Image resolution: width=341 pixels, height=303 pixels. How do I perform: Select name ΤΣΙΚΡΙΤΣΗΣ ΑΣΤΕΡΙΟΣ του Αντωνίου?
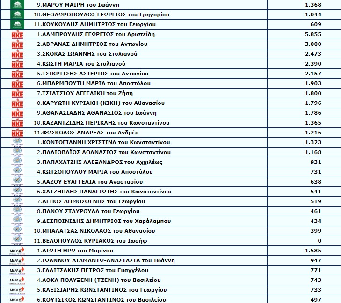pos(95,74)
